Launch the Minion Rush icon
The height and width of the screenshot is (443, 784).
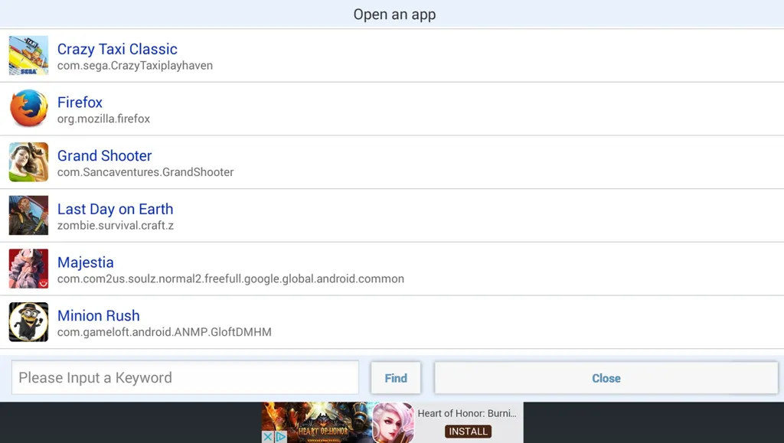28,322
